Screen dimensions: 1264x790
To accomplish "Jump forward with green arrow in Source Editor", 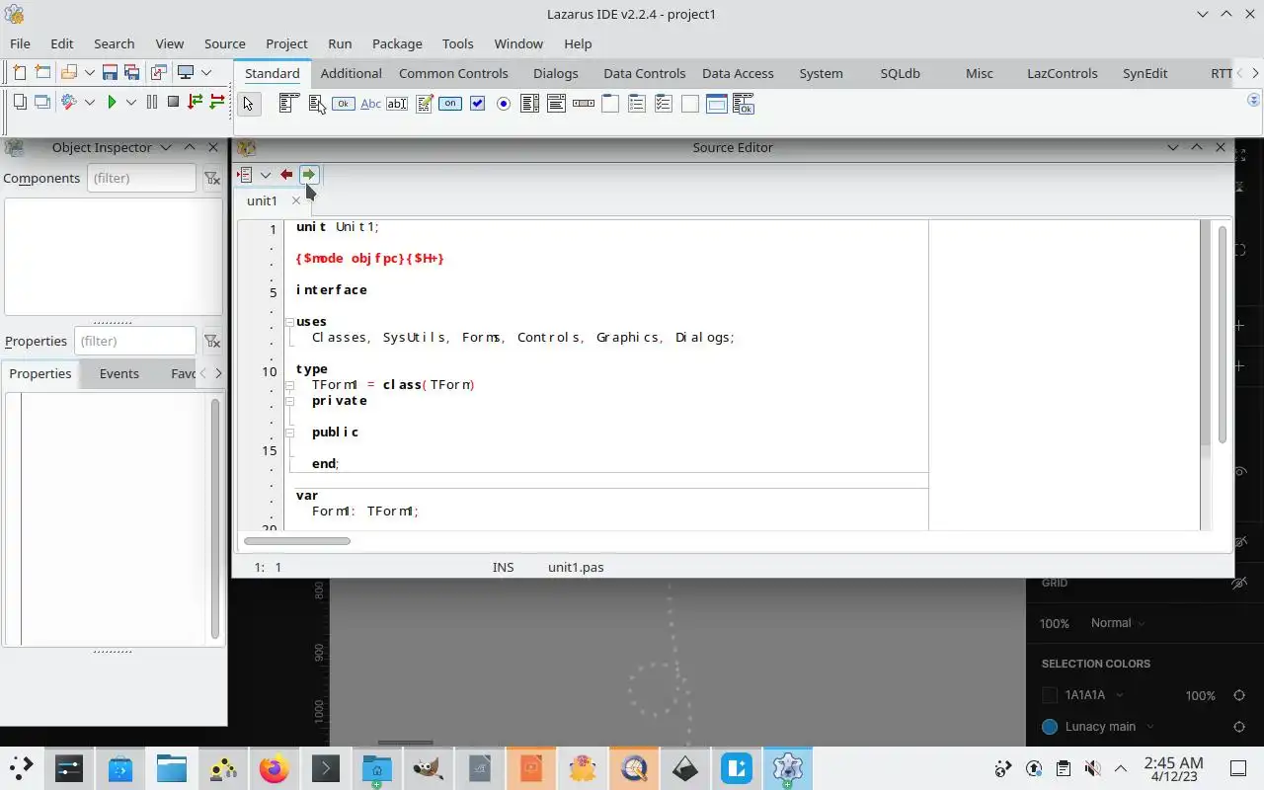I will point(309,175).
